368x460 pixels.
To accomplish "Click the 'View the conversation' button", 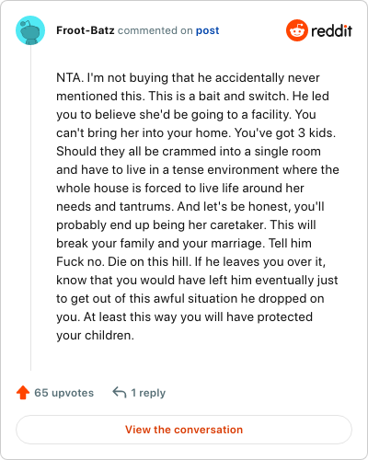I will tap(184, 430).
